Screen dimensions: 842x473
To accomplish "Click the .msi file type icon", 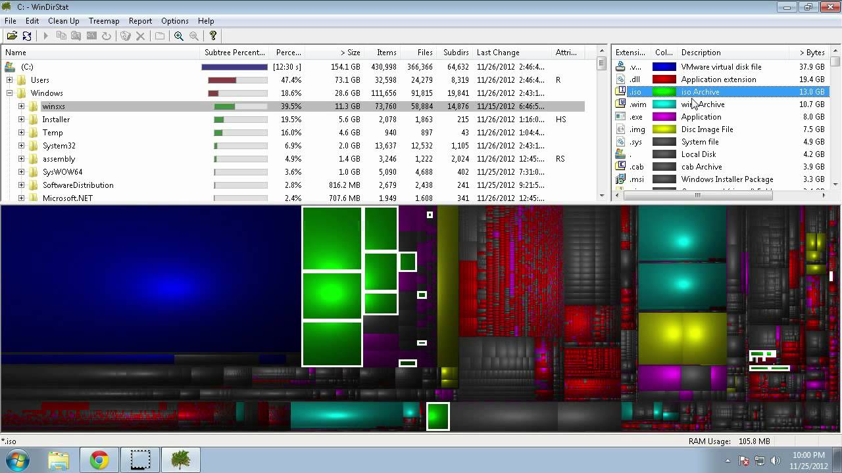I will click(x=620, y=179).
